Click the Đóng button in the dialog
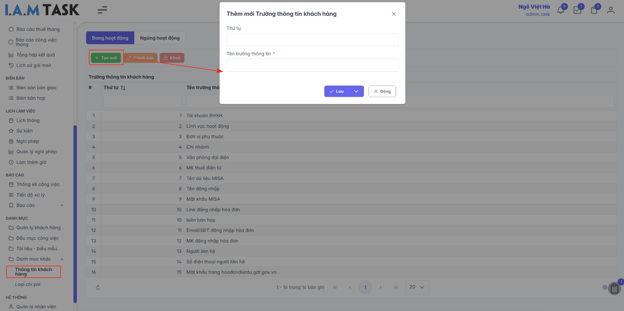 382,91
